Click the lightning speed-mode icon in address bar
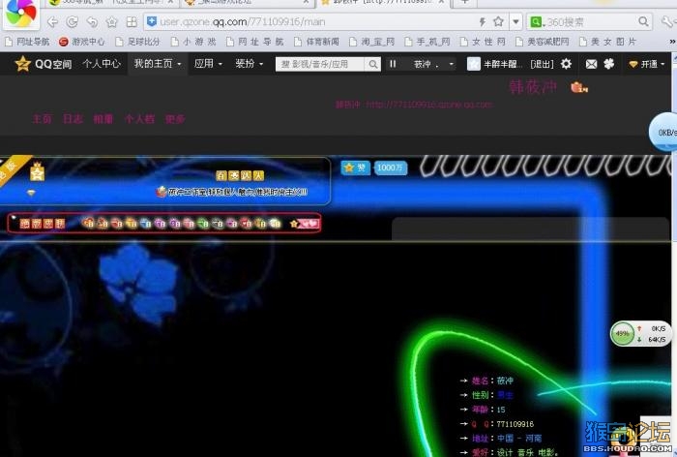This screenshot has height=457, width=677. click(483, 21)
